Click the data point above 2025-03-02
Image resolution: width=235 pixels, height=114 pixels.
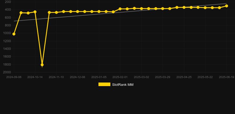(141, 9)
